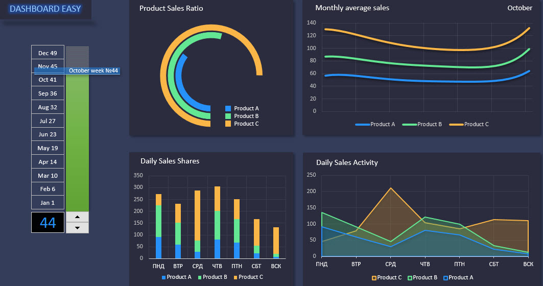
Task: Click the ПТН stacked bar in Daily Sales Shares
Action: click(237, 228)
